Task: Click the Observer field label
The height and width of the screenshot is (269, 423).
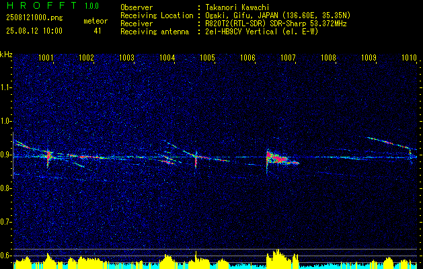Action: tap(137, 7)
